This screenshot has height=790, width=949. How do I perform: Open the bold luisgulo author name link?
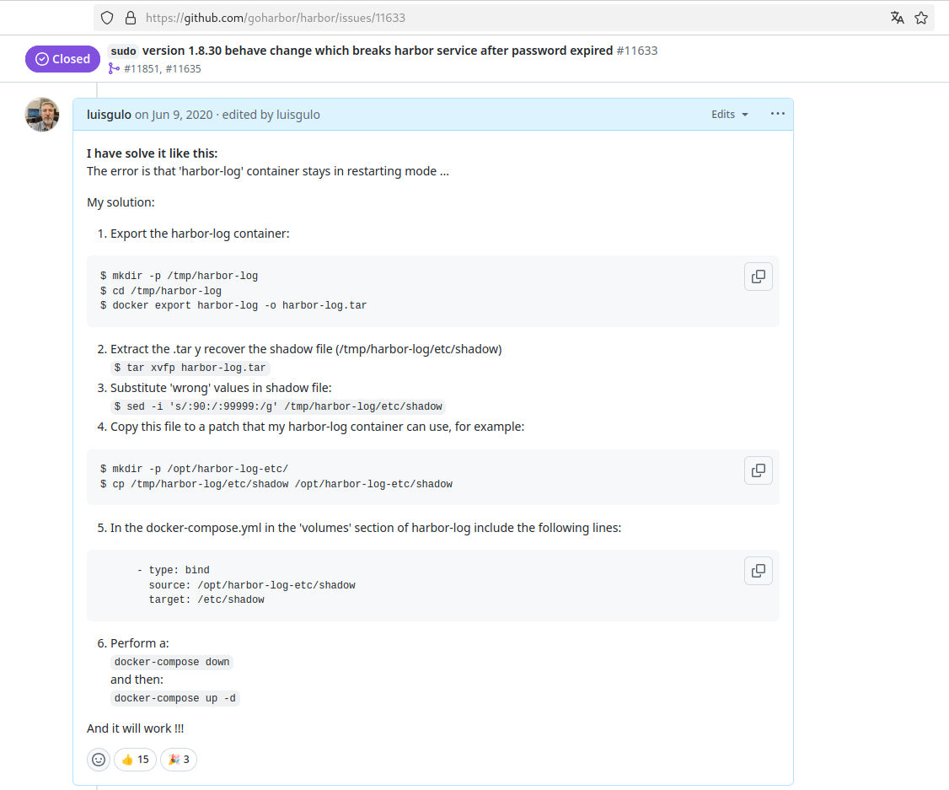109,115
